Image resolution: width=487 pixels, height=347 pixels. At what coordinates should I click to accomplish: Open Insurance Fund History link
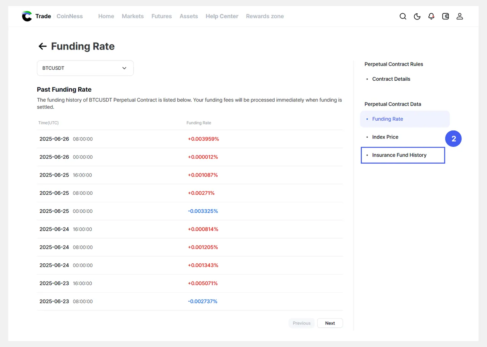point(399,155)
